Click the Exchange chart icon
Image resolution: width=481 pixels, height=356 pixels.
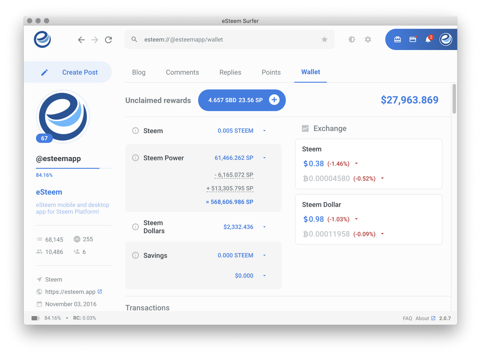click(x=305, y=128)
